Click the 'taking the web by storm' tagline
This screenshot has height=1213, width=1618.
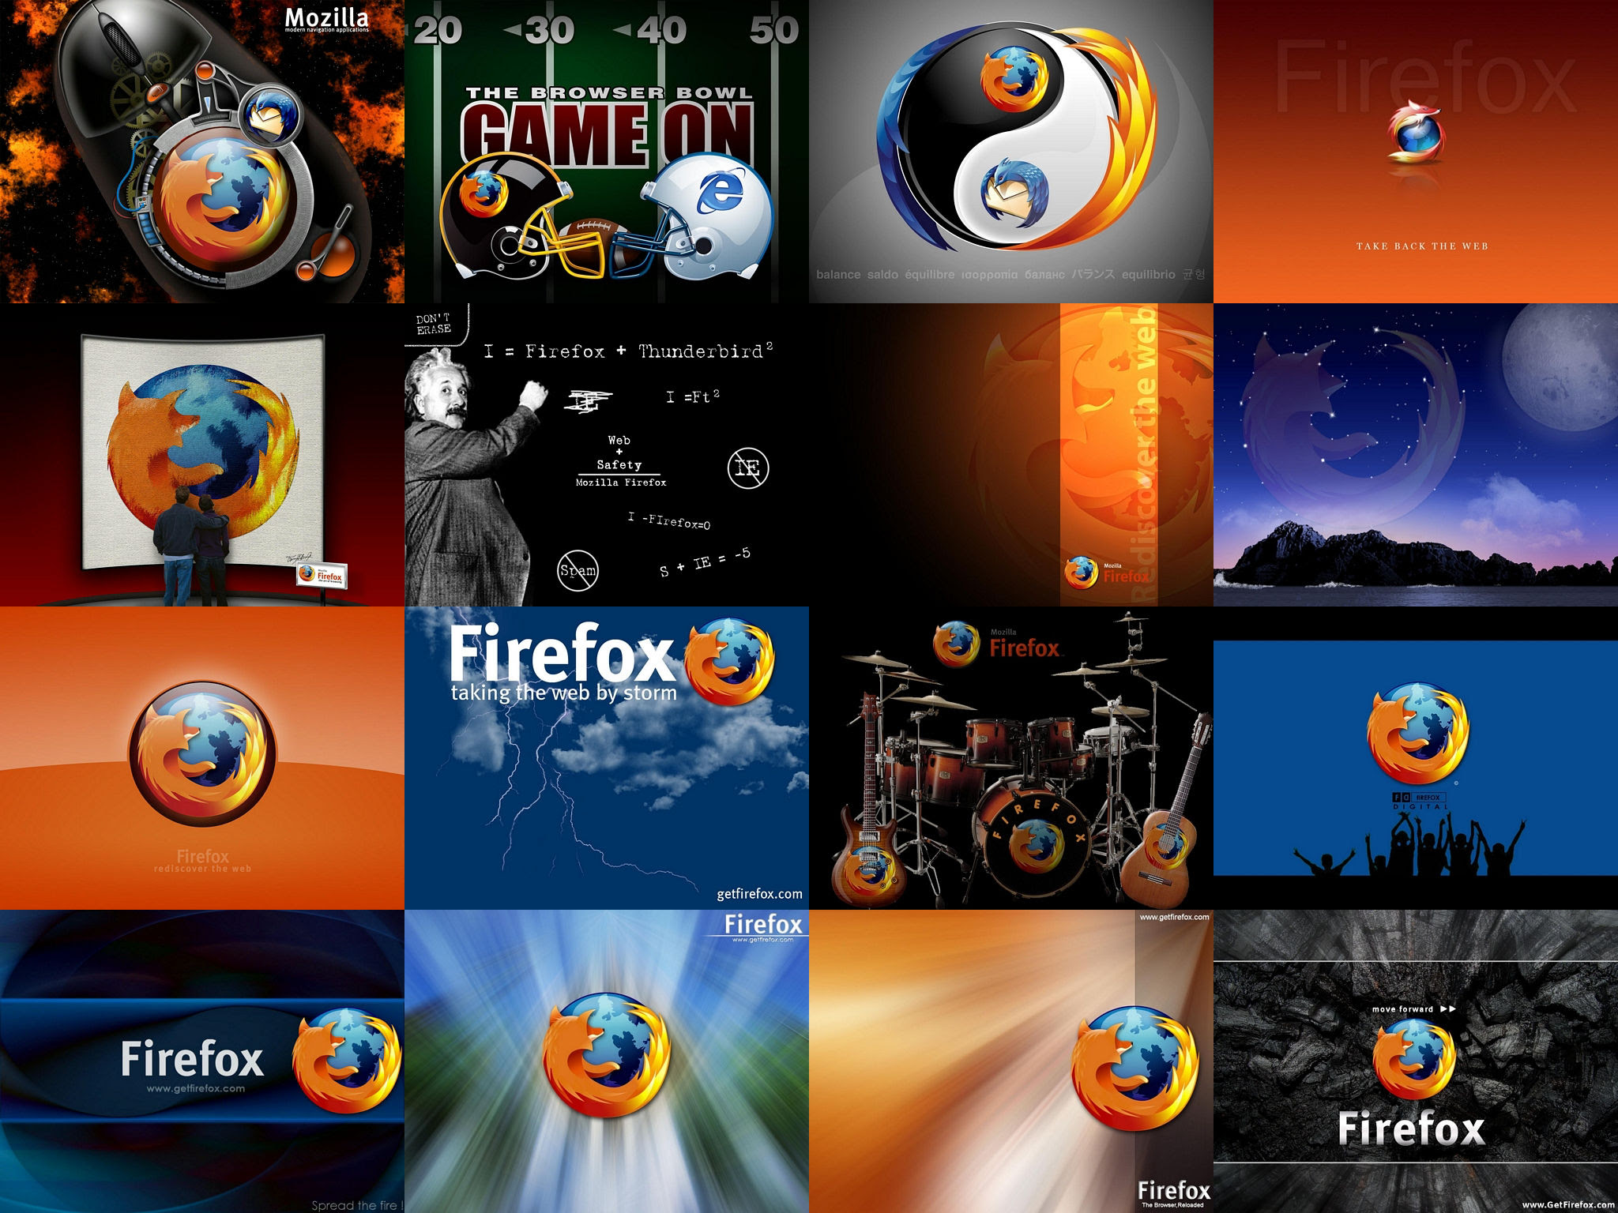coord(563,693)
